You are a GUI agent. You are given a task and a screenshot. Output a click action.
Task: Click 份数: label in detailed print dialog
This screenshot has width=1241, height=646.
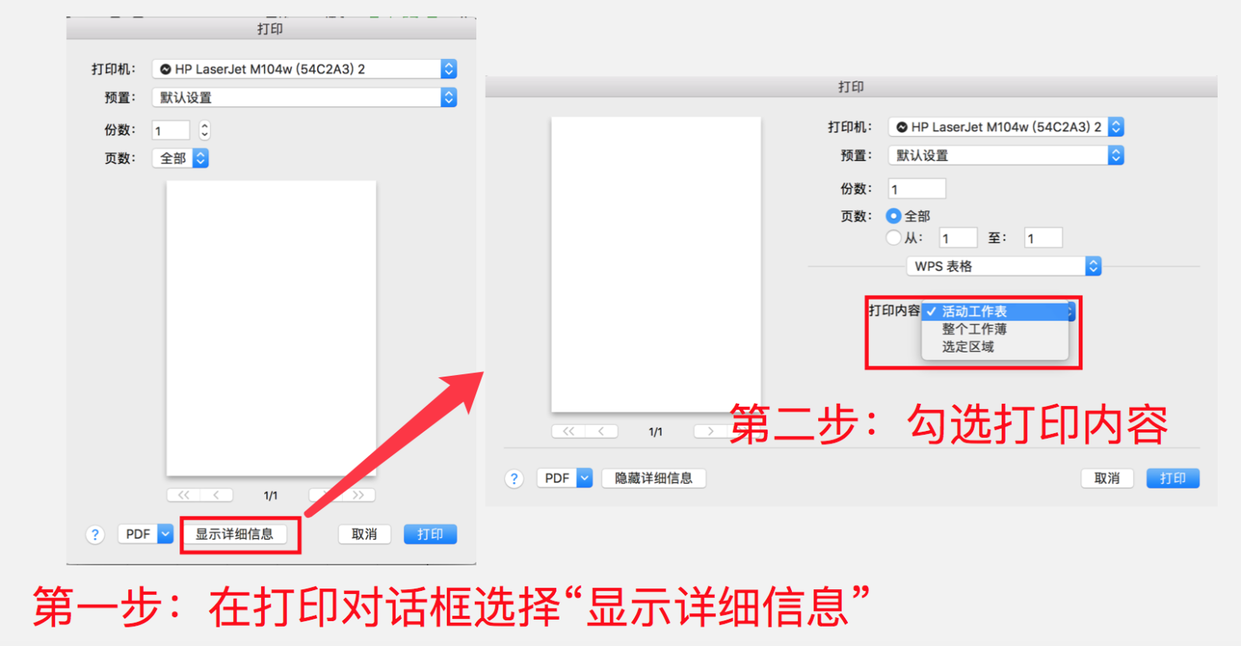pos(856,189)
